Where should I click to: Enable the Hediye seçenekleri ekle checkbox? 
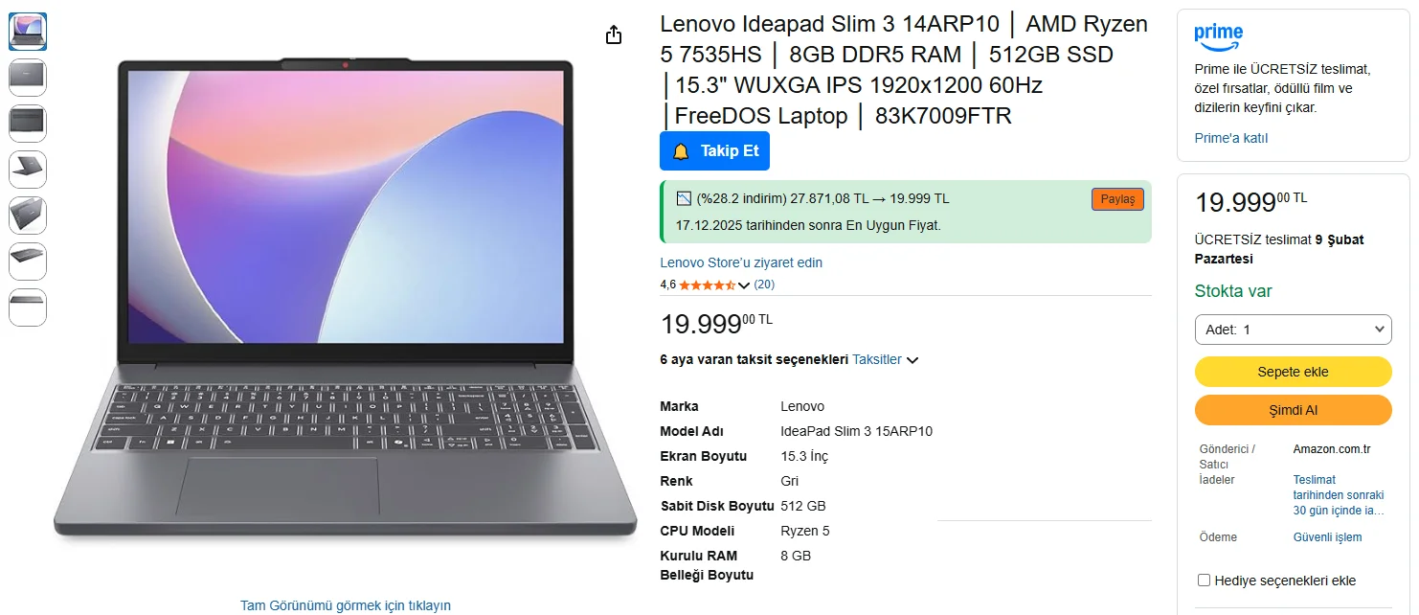1205,581
